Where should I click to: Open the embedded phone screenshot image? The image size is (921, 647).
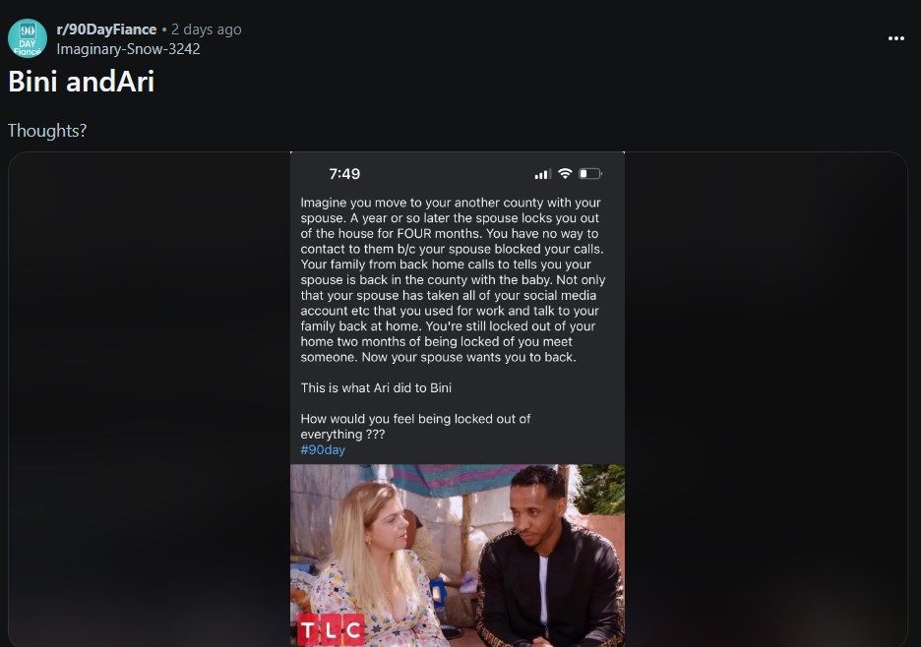[457, 399]
